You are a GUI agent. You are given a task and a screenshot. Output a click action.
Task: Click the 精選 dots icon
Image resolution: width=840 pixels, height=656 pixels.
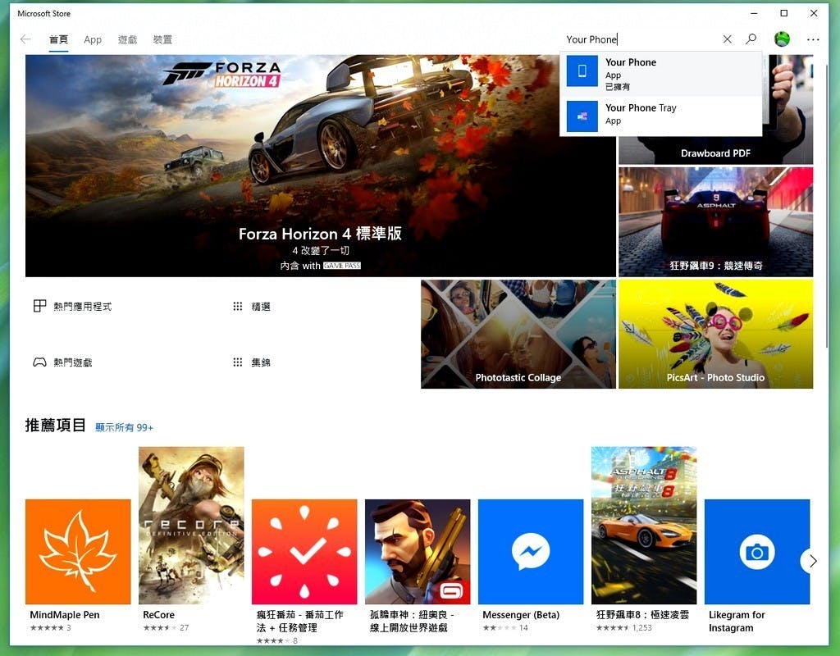(237, 307)
